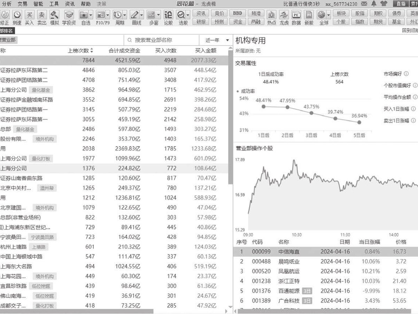Click the 修正 toolbar icon
This screenshot has height=314, width=418.
coord(5,15)
